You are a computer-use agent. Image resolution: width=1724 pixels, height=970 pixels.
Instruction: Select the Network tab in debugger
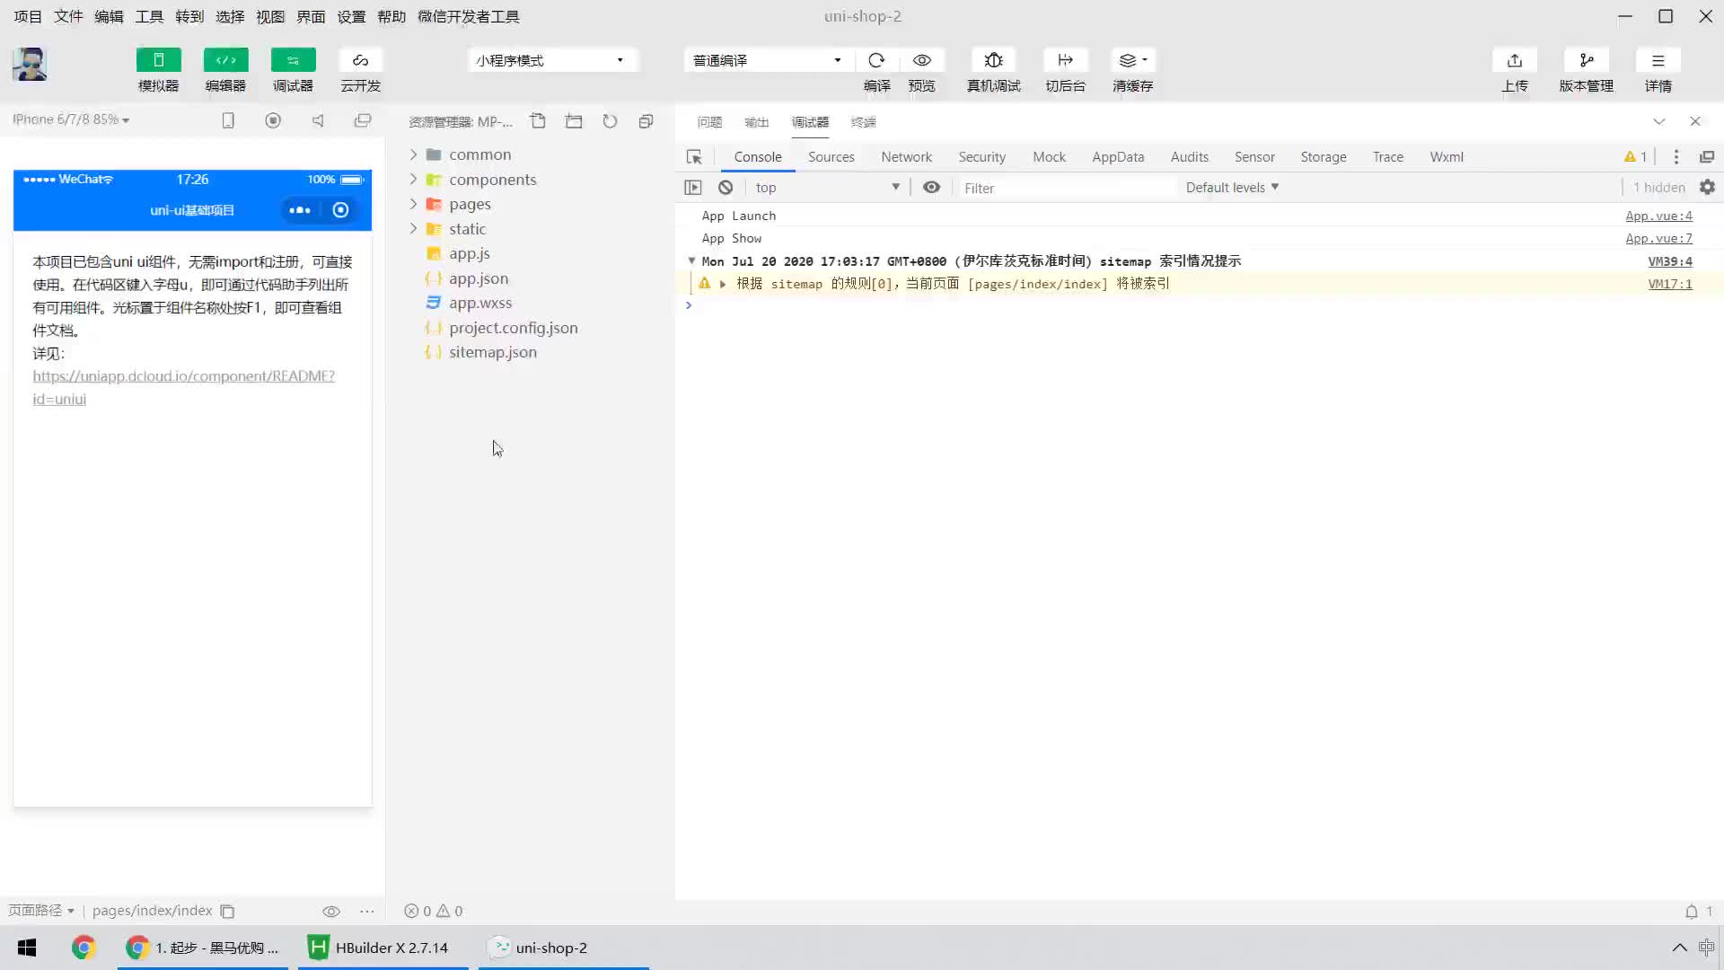(x=906, y=156)
